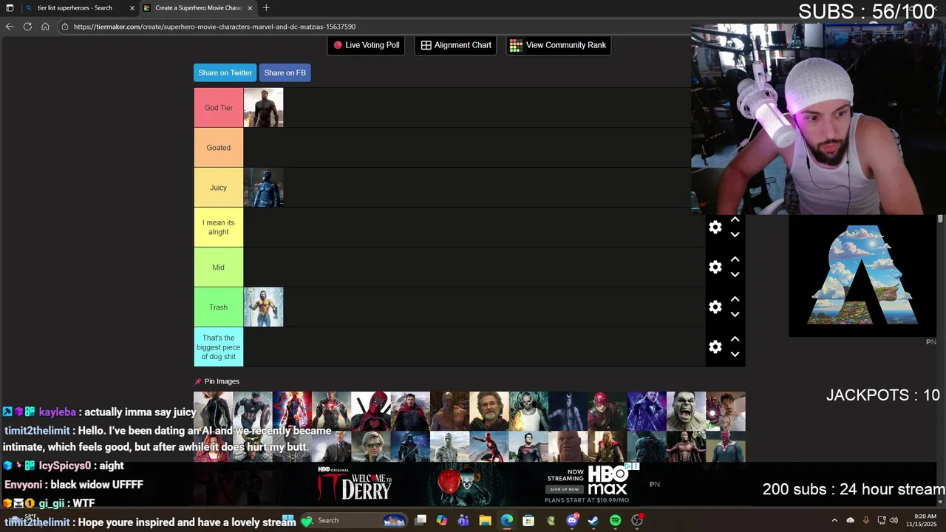Move the Mid row up with arrow
This screenshot has width=946, height=532.
(x=735, y=259)
